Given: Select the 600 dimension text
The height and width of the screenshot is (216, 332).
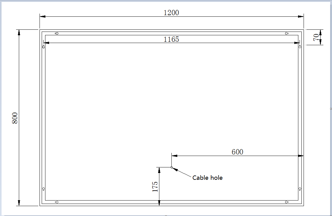Looking at the screenshot, I should [237, 152].
